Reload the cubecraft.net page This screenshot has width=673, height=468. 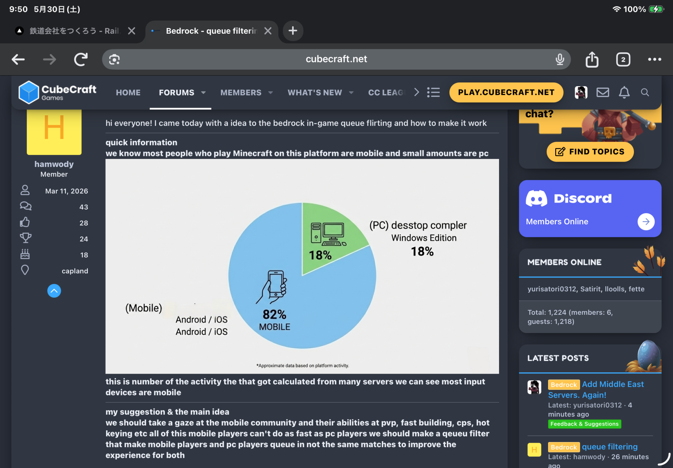click(81, 60)
